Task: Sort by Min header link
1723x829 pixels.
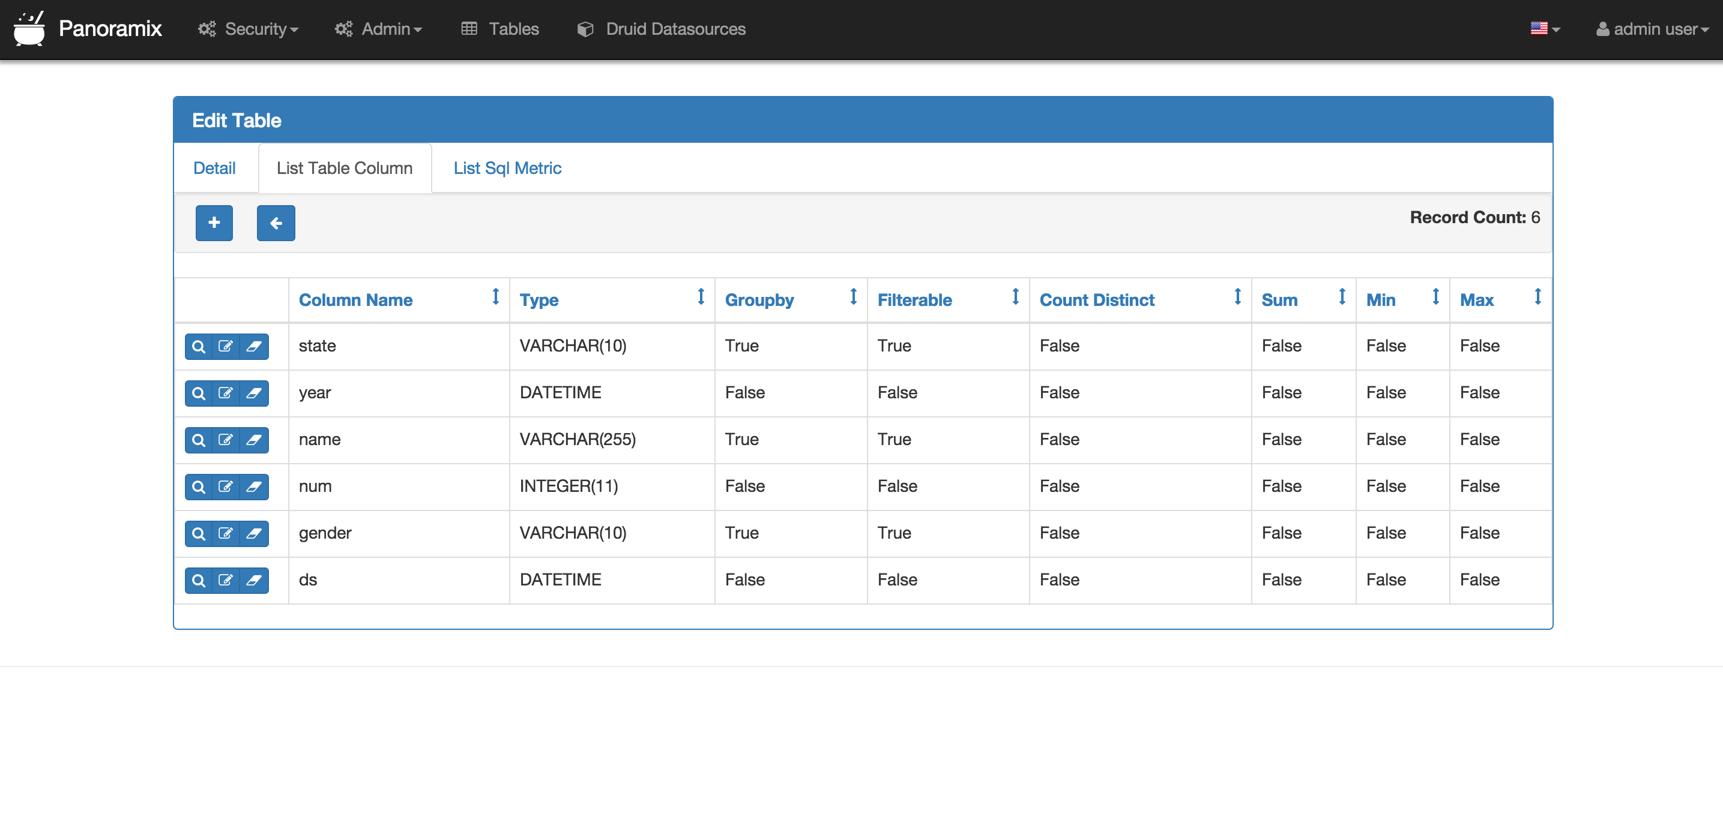Action: click(1381, 300)
